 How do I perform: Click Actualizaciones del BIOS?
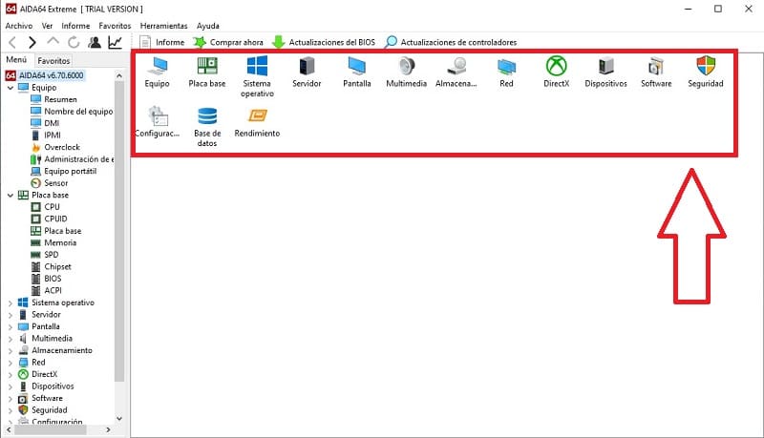[x=324, y=42]
